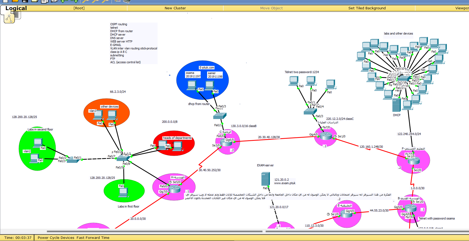The width and height of the screenshot is (469, 241).
Task: Select the osama 201911197 PC
Action: point(192,85)
